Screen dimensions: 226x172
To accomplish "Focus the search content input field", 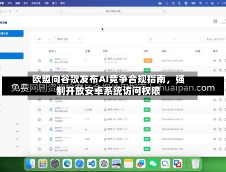I will [215, 39].
